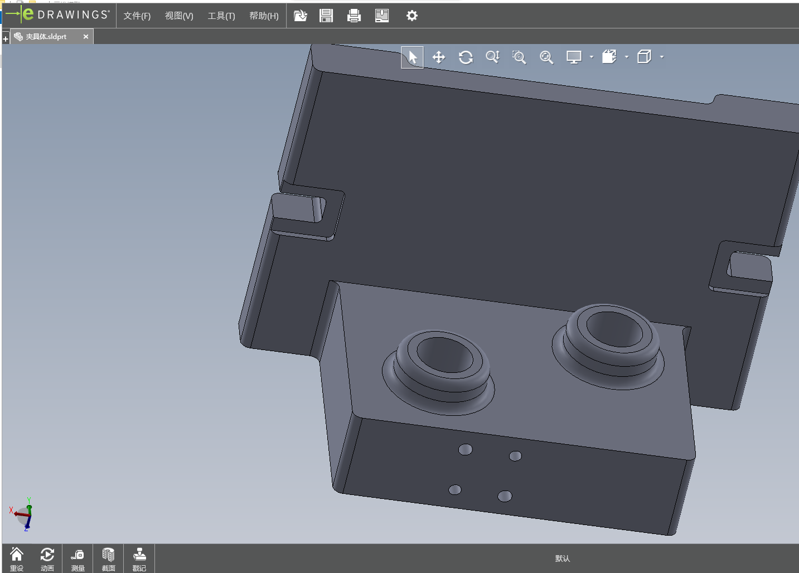Click the eDrawings logo
Image resolution: width=799 pixels, height=573 pixels.
point(58,15)
